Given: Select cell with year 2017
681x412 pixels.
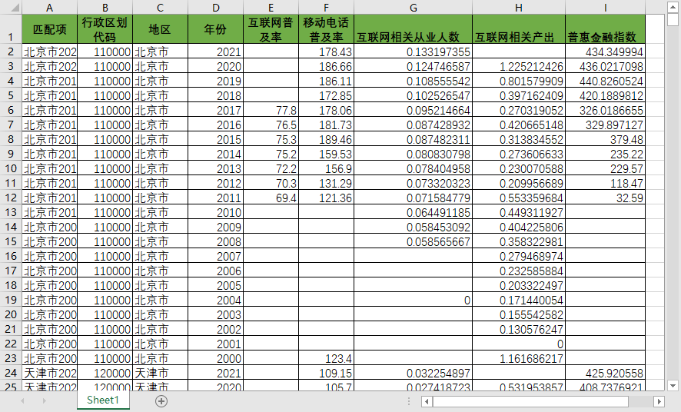Looking at the screenshot, I should coord(215,110).
